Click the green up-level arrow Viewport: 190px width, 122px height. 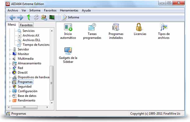29,17
